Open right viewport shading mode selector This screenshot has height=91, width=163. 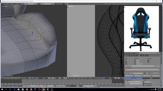pyautogui.click(x=97, y=78)
